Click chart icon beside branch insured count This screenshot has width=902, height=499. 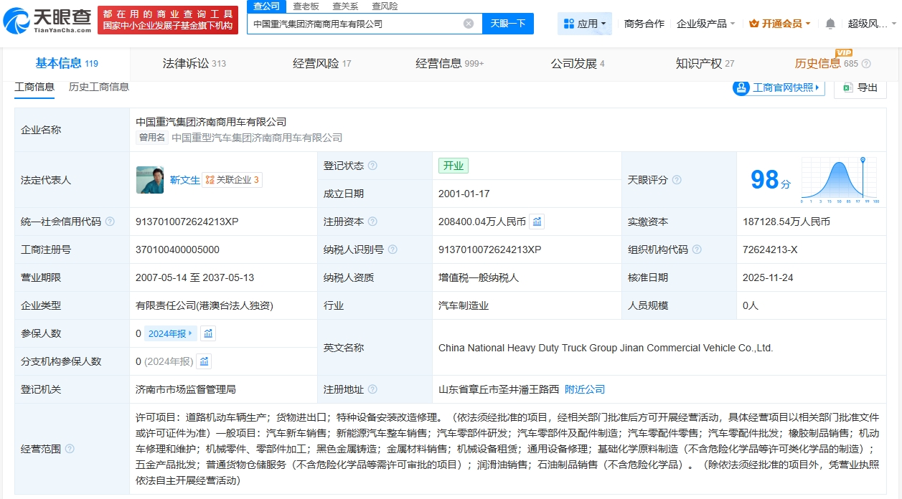[x=205, y=361]
